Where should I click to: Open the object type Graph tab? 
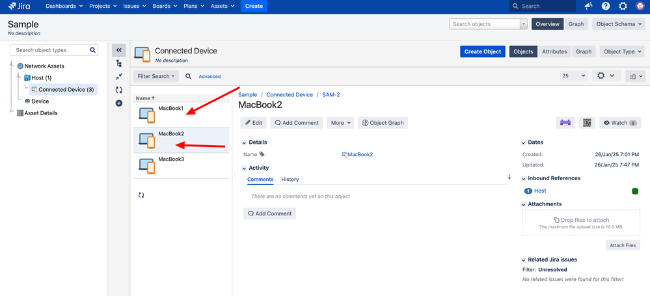point(584,52)
